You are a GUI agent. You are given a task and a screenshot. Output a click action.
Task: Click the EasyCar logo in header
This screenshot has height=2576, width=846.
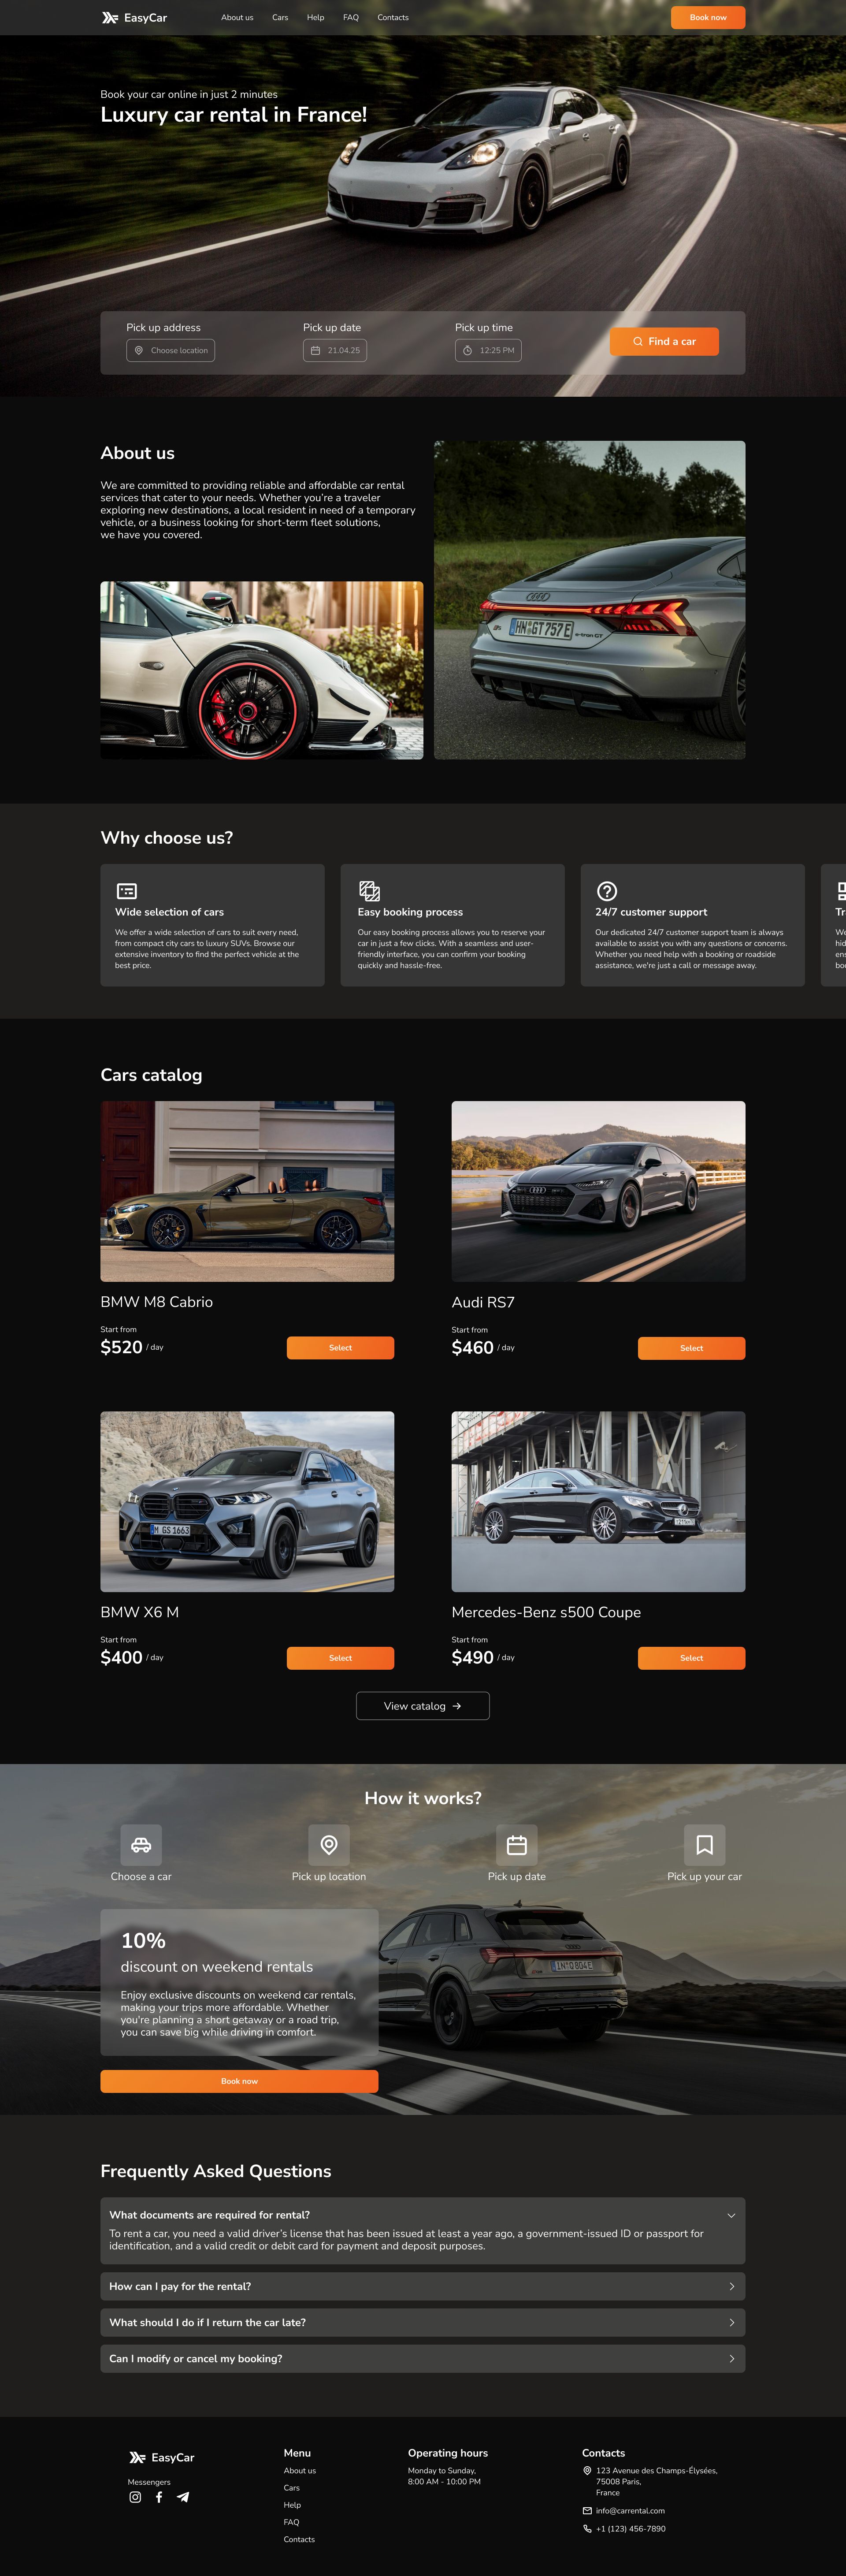click(x=134, y=17)
